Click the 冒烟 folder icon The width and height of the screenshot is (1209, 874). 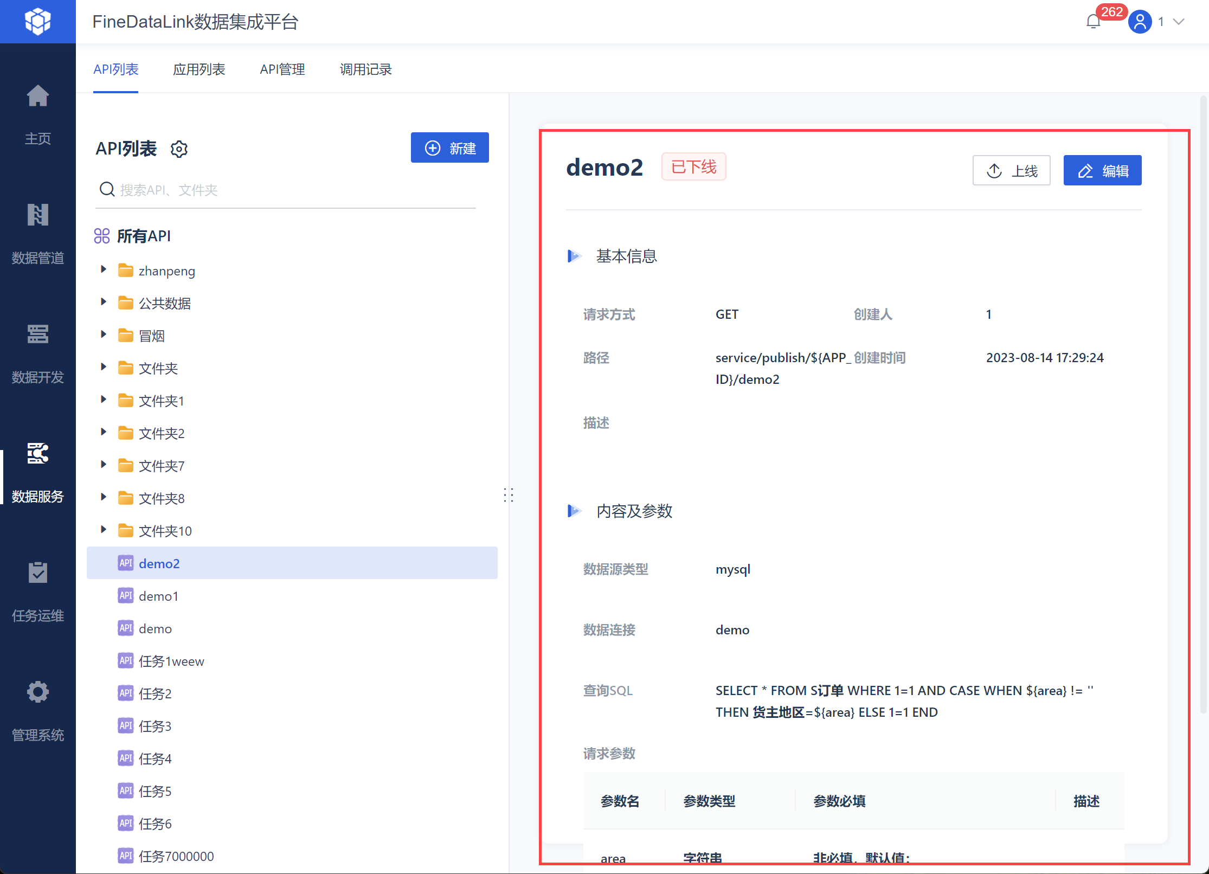click(x=126, y=335)
